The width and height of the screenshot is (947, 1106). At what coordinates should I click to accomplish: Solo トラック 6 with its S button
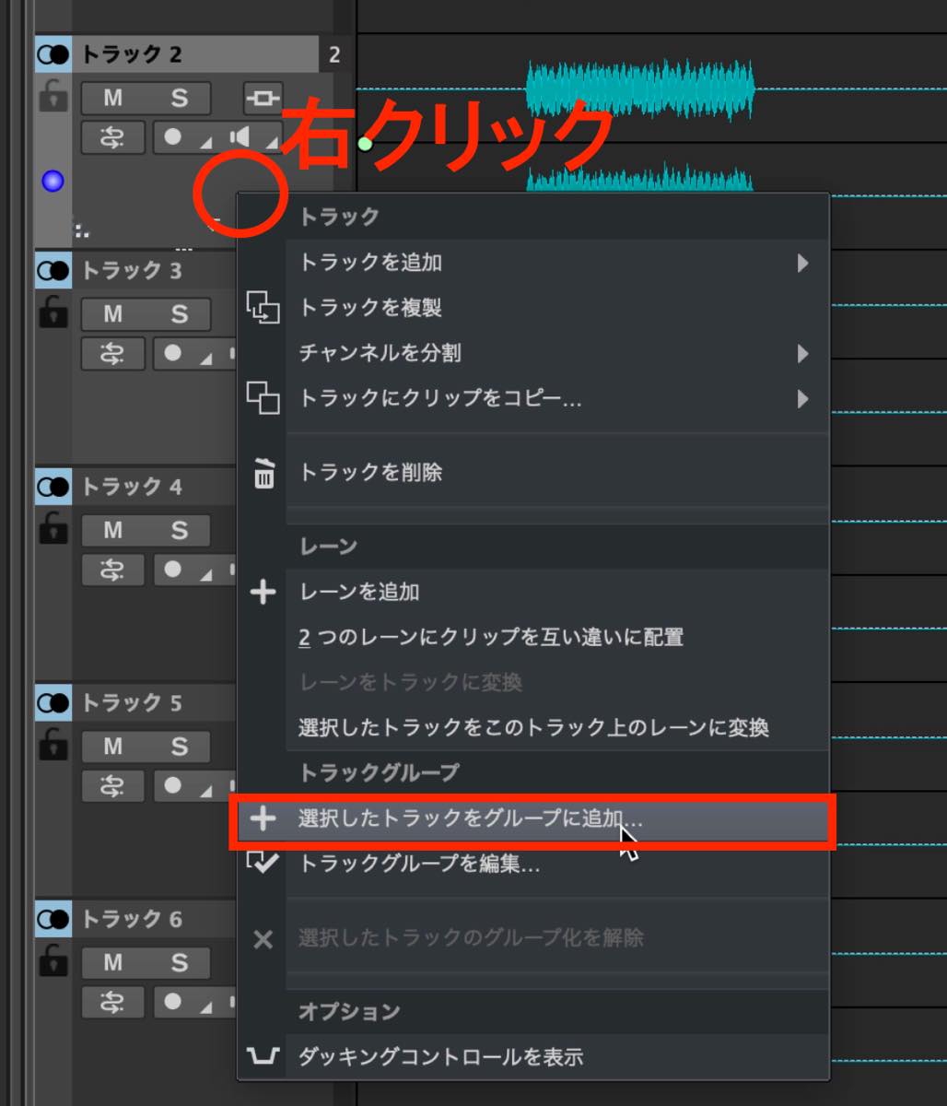point(179,962)
